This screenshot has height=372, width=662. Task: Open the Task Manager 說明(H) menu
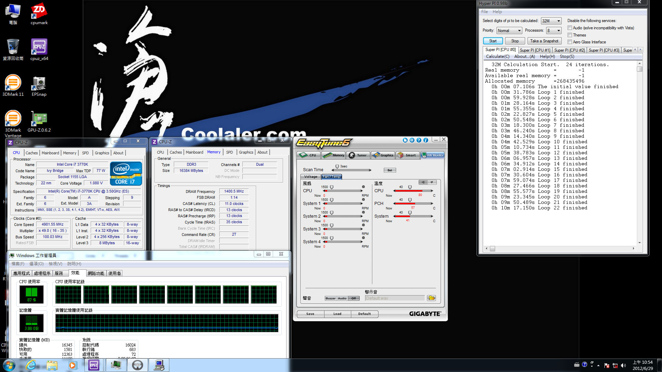point(74,264)
